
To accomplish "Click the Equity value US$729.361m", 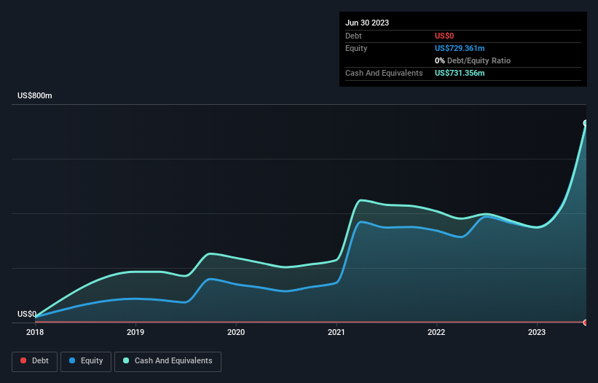I will [x=460, y=48].
